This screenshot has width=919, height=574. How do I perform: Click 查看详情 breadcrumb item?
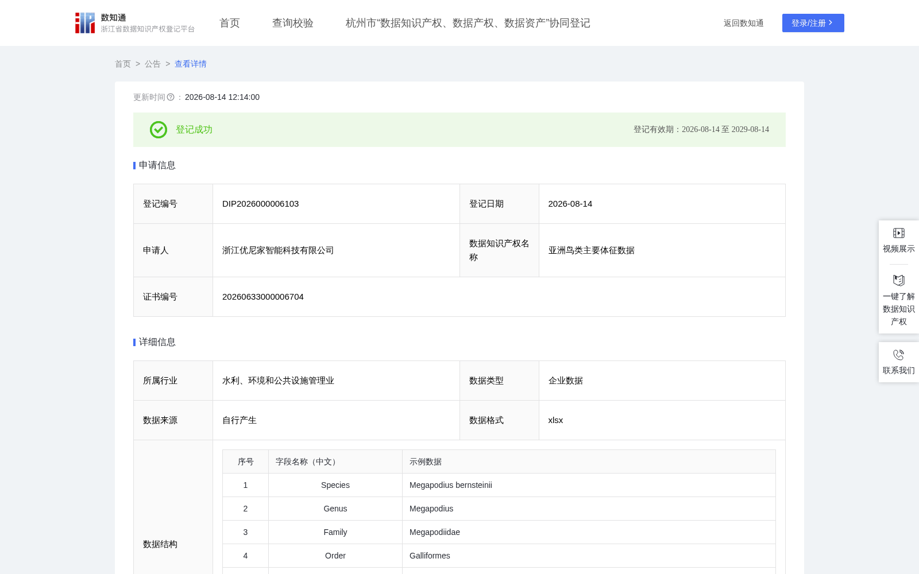point(191,64)
